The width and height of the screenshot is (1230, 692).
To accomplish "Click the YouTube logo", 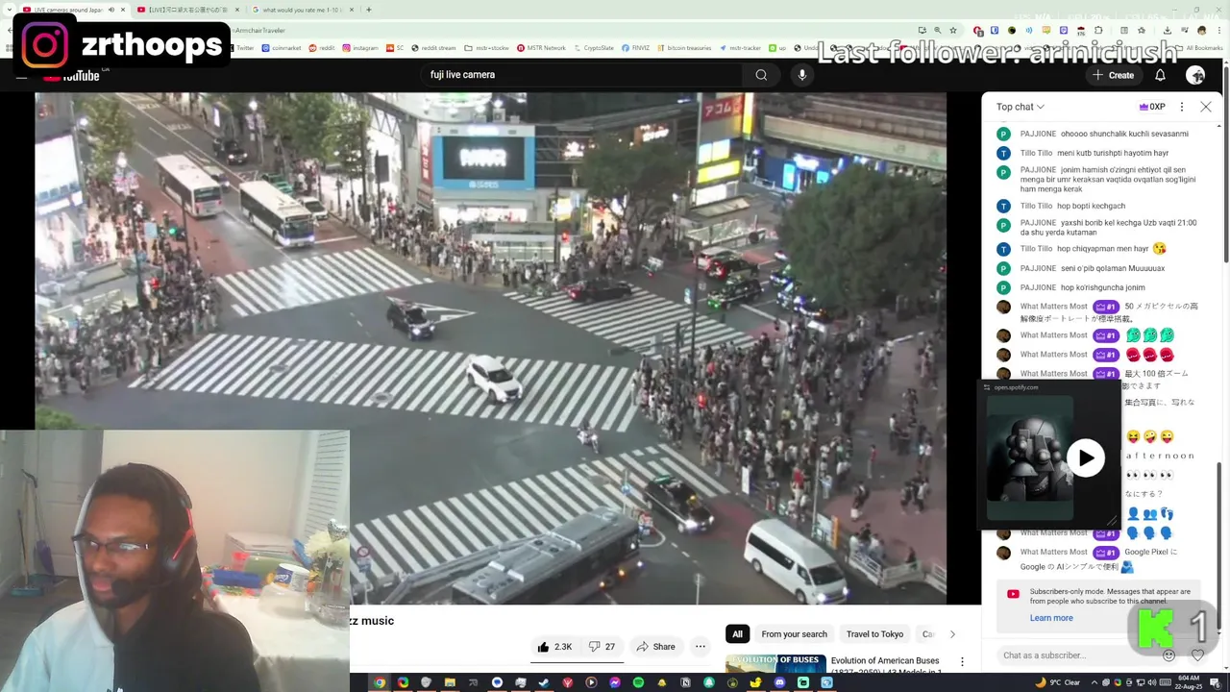I will [72, 76].
